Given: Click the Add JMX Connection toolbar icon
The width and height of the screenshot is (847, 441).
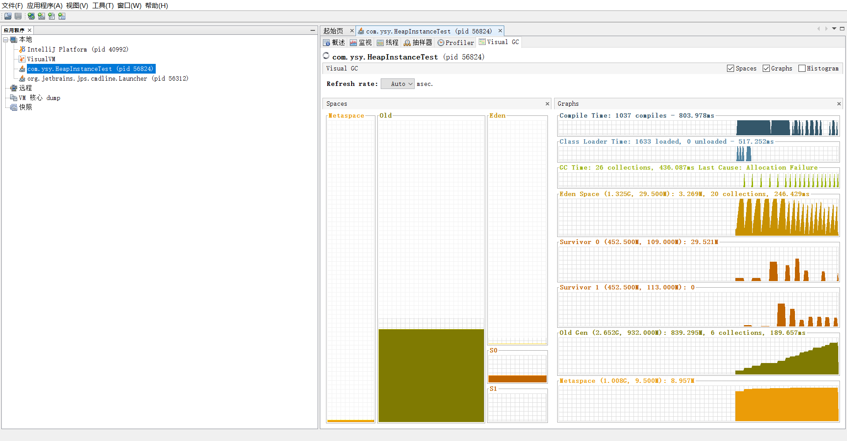Looking at the screenshot, I should pos(41,16).
